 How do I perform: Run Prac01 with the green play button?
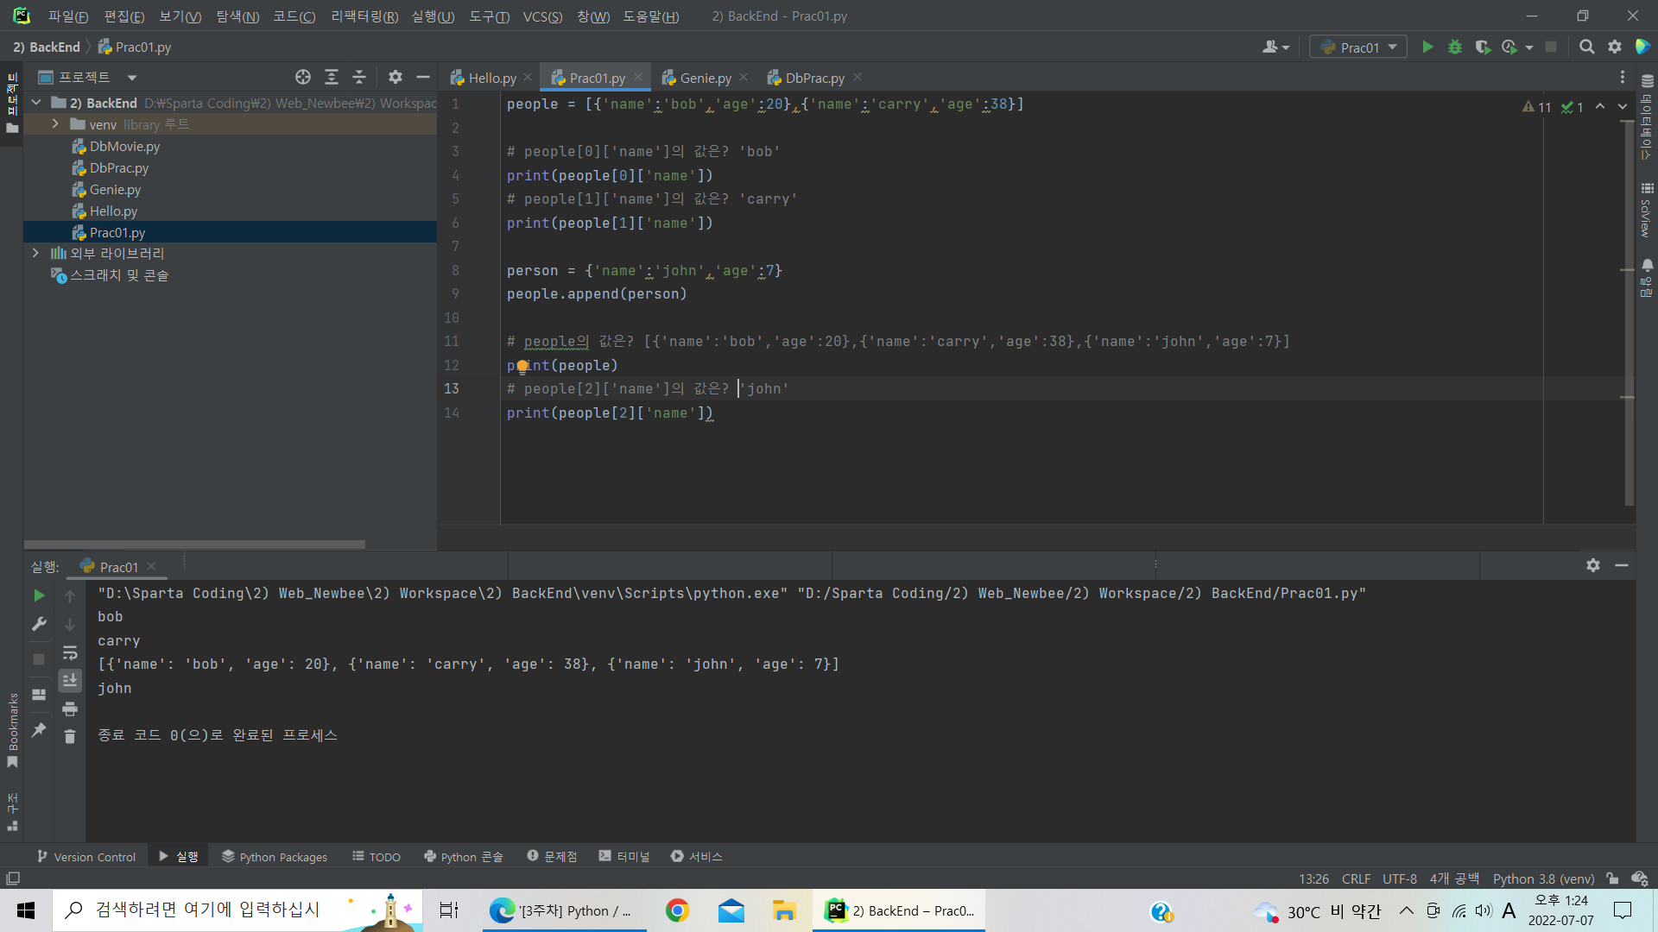coord(1427,47)
